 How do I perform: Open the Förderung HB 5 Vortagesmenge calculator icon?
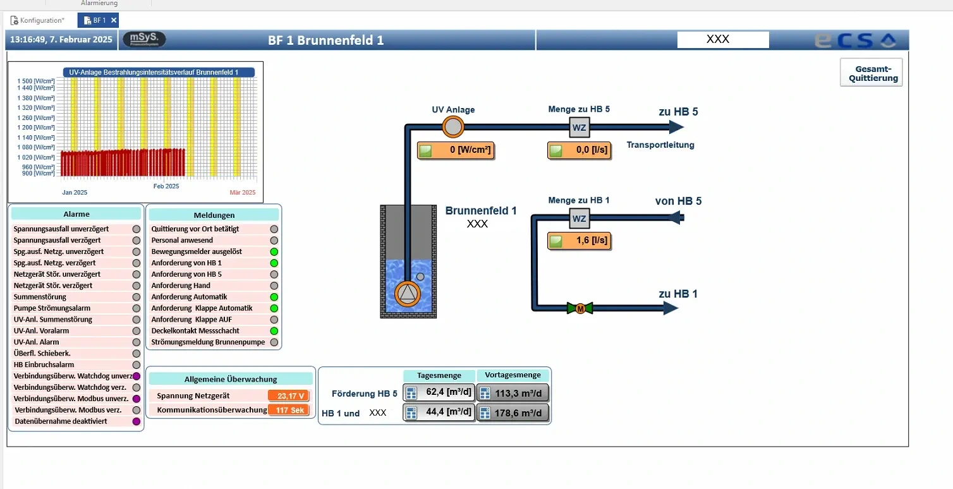pyautogui.click(x=485, y=393)
